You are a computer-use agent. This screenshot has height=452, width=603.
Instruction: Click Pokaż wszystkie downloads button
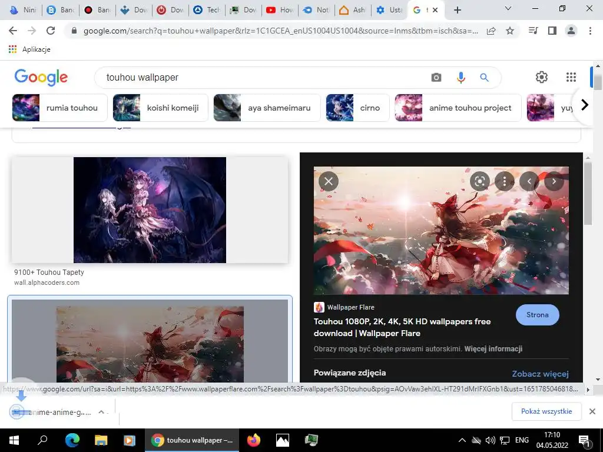coord(546,411)
